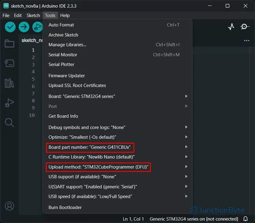Select Archive Sketch menu entry
255x223 pixels.
pyautogui.click(x=117, y=35)
